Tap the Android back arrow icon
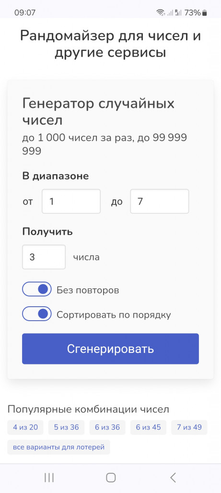This screenshot has width=221, height=493. click(173, 478)
